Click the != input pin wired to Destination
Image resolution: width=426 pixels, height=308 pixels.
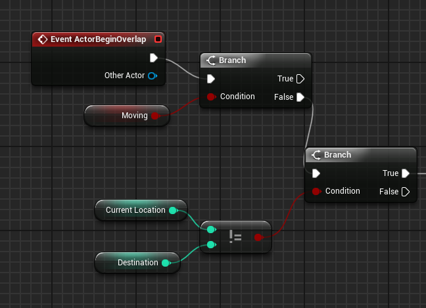point(211,245)
